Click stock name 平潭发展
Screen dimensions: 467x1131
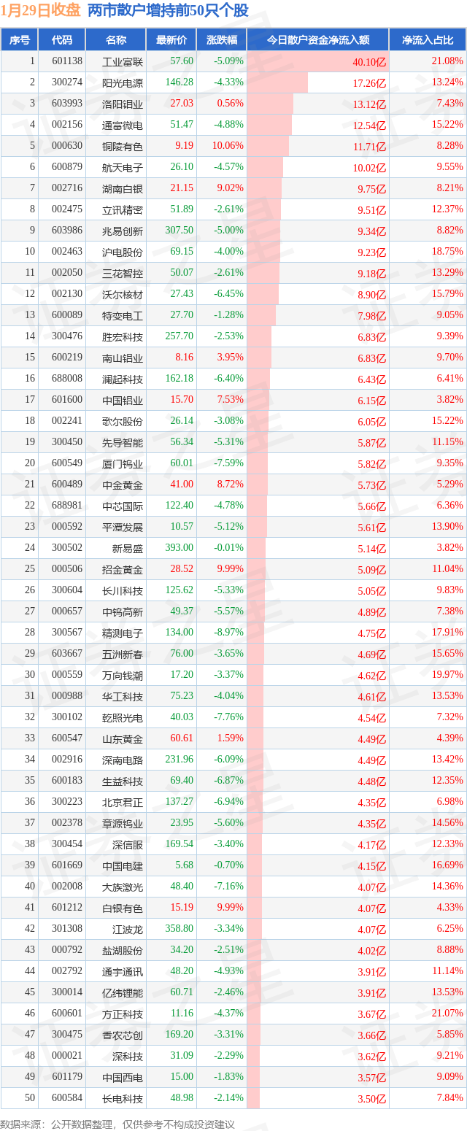click(x=123, y=527)
